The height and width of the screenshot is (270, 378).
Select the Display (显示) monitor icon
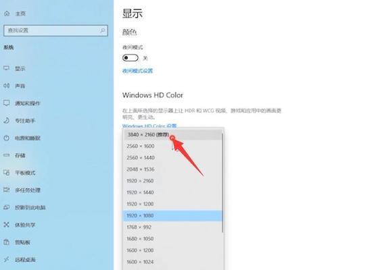[7, 68]
